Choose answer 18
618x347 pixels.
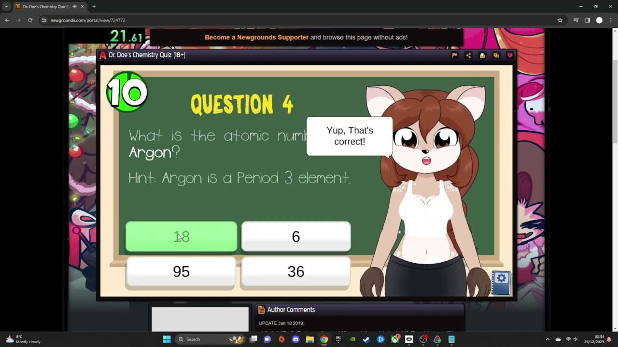click(181, 237)
